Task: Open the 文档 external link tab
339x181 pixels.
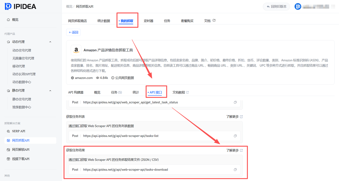Action: [210, 21]
